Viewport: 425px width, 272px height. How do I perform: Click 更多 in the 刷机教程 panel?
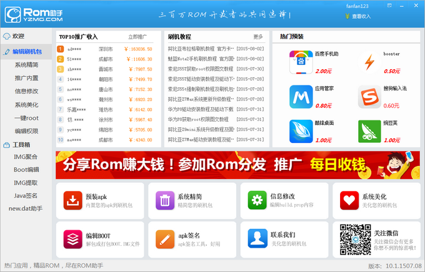pyautogui.click(x=258, y=37)
